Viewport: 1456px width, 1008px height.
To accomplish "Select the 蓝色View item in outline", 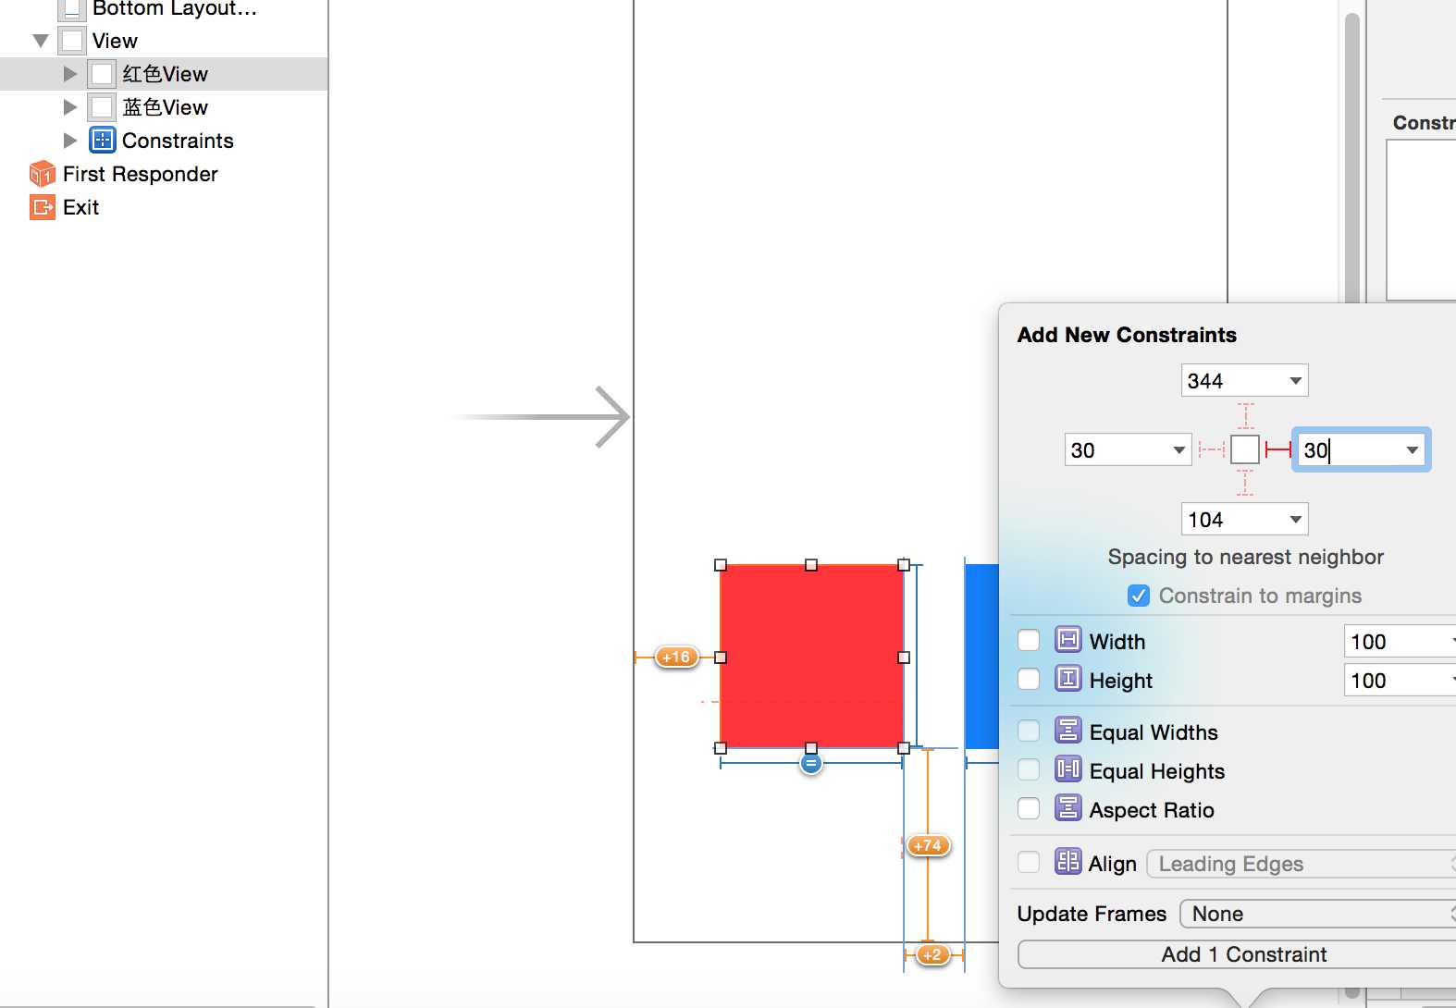I will point(164,107).
